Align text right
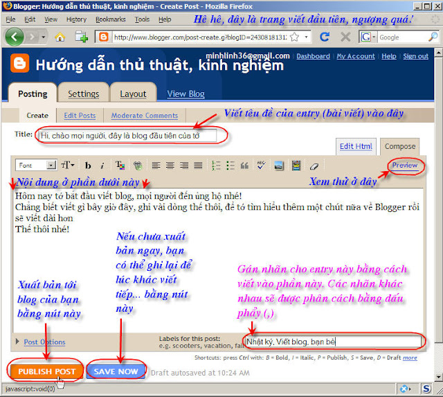 184,165
